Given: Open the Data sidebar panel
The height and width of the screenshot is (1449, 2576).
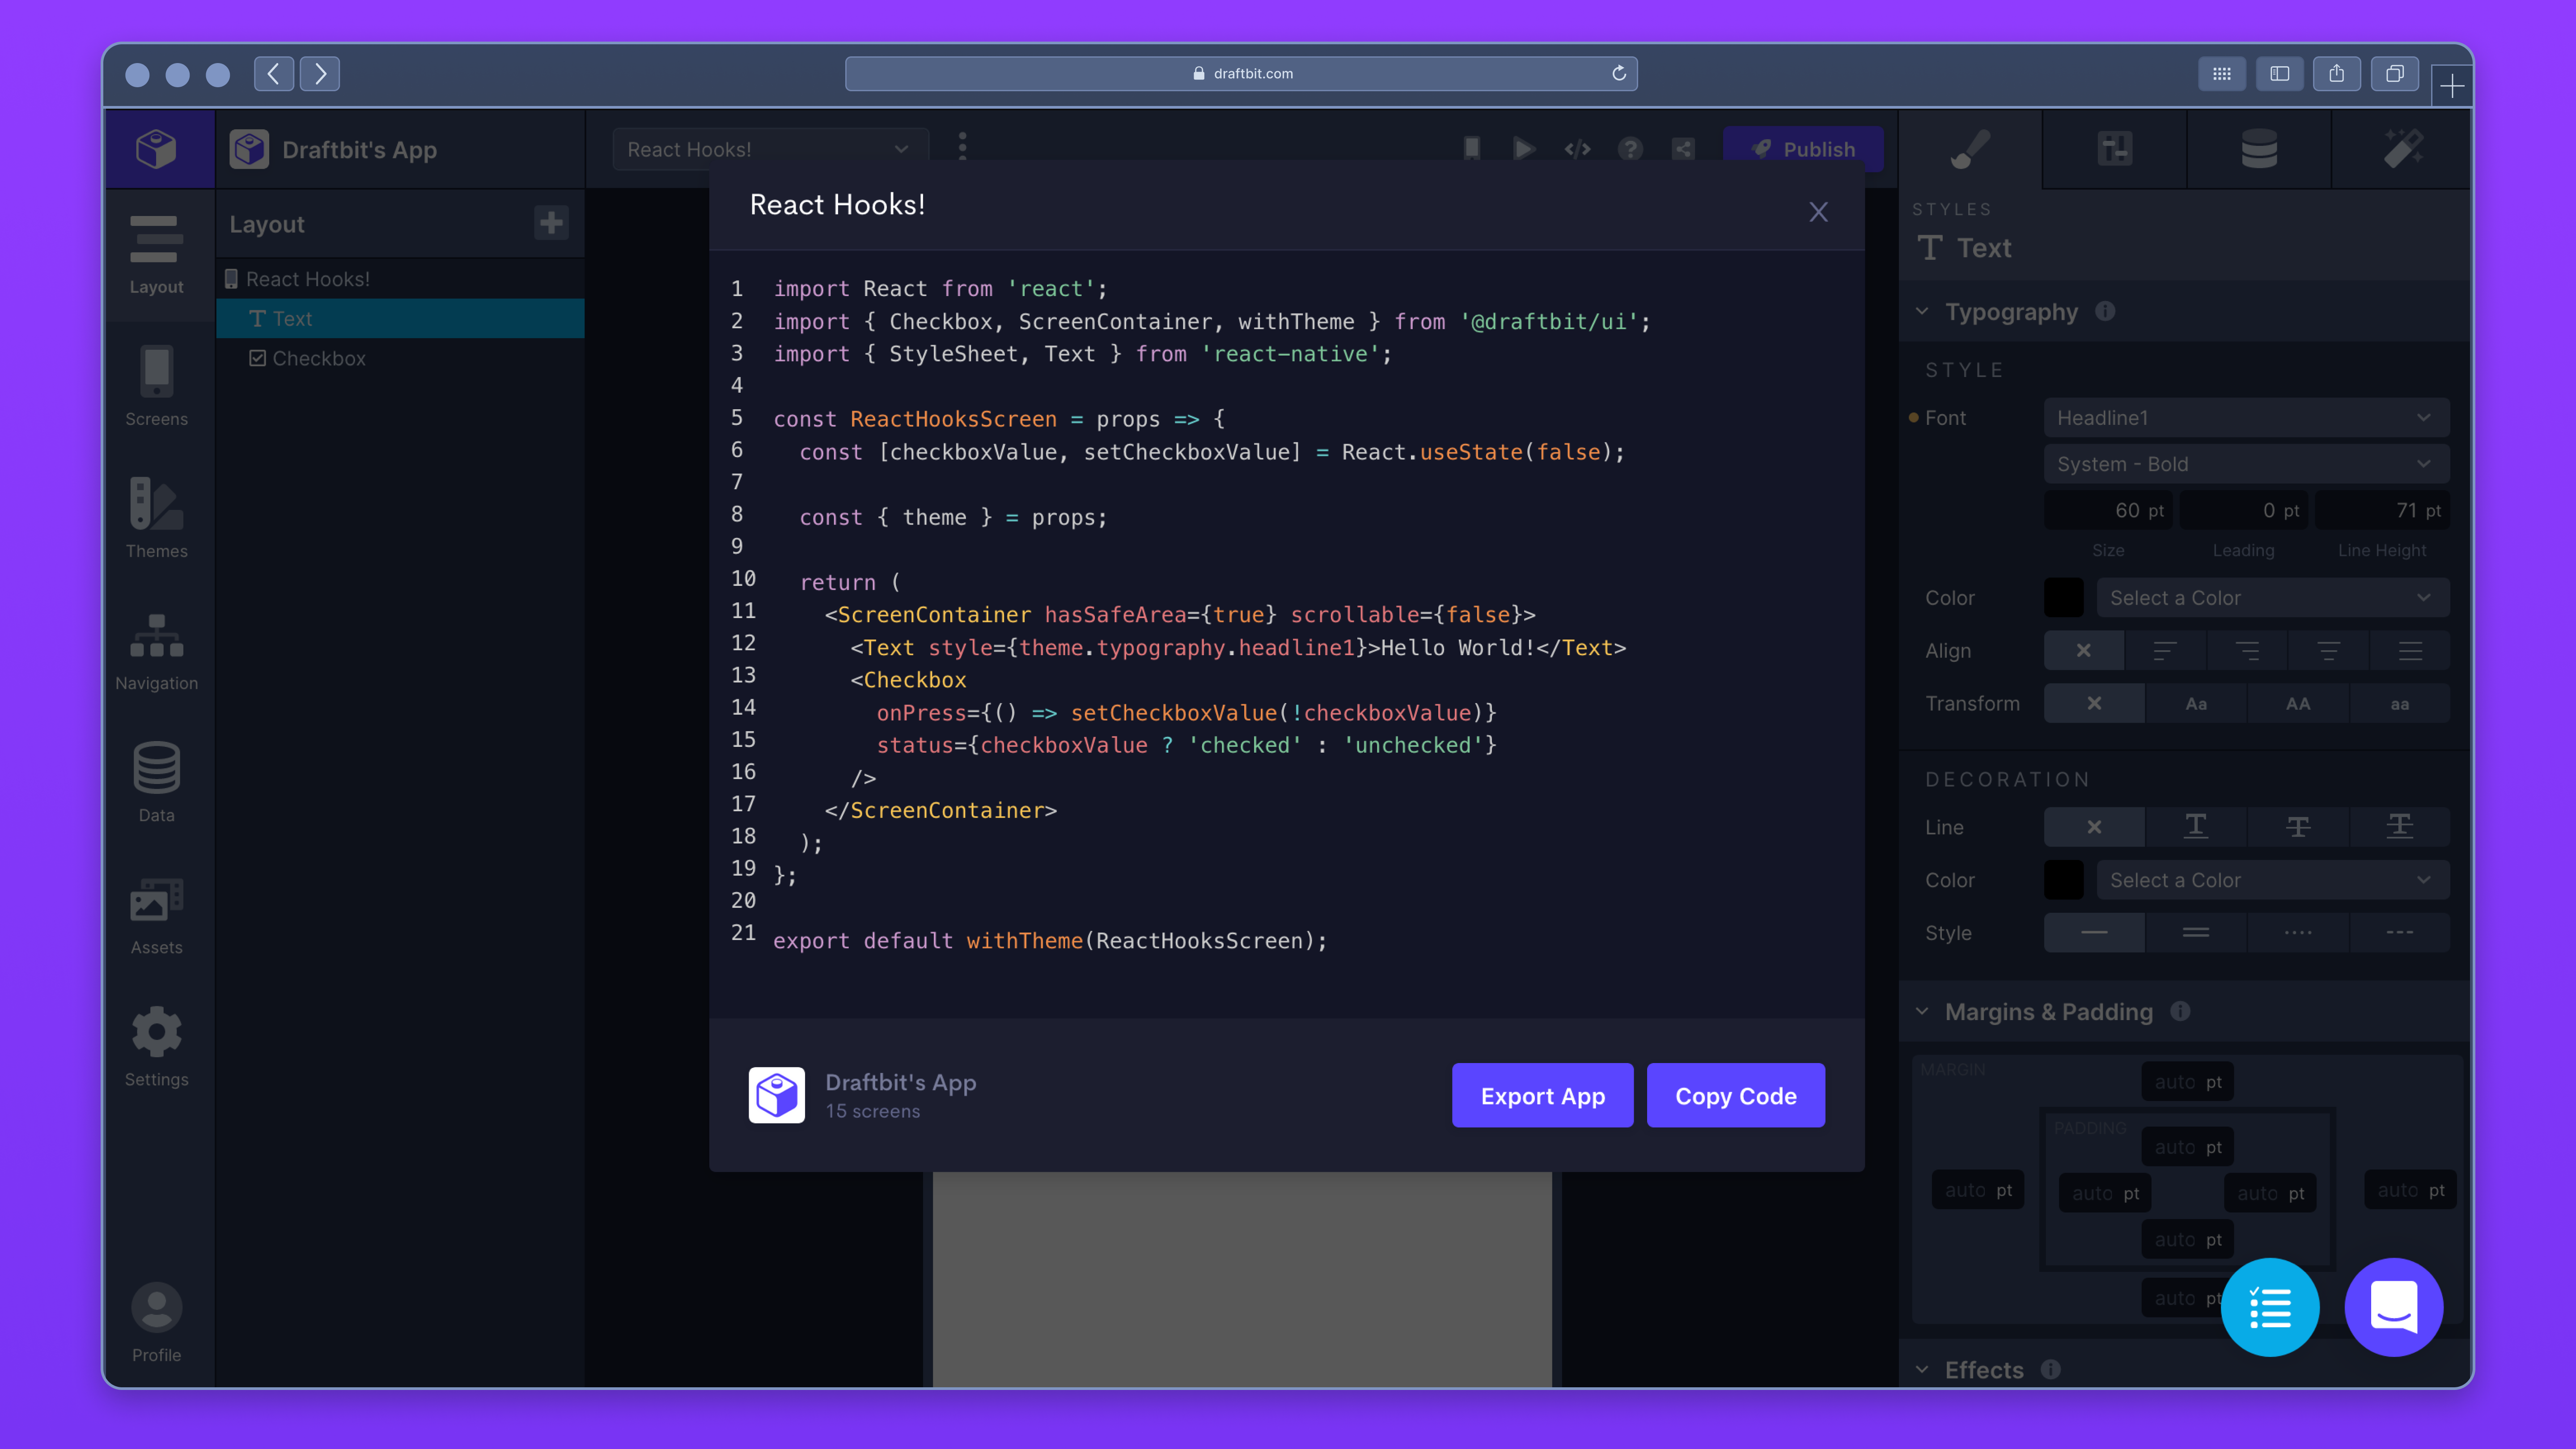Looking at the screenshot, I should point(156,782).
